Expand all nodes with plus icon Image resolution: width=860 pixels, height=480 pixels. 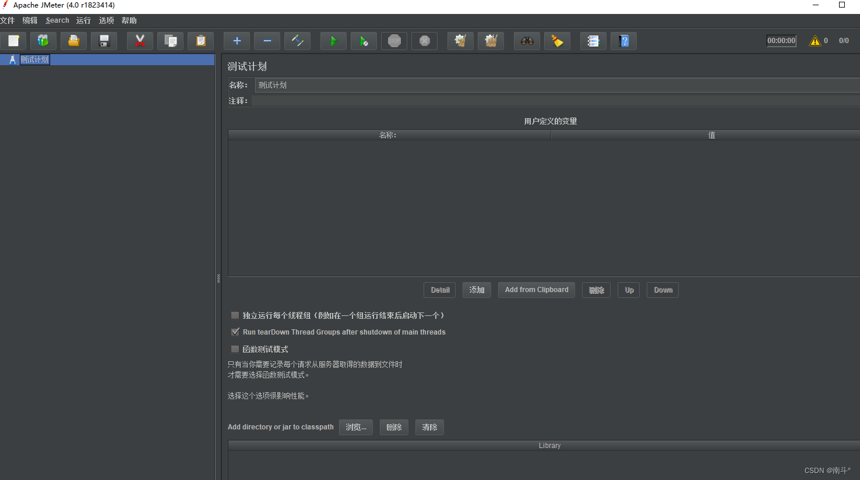coord(237,41)
